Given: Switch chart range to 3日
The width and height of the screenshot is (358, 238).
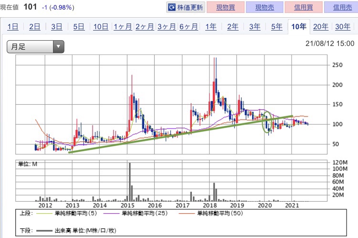Looking at the screenshot, I should click(x=57, y=27).
